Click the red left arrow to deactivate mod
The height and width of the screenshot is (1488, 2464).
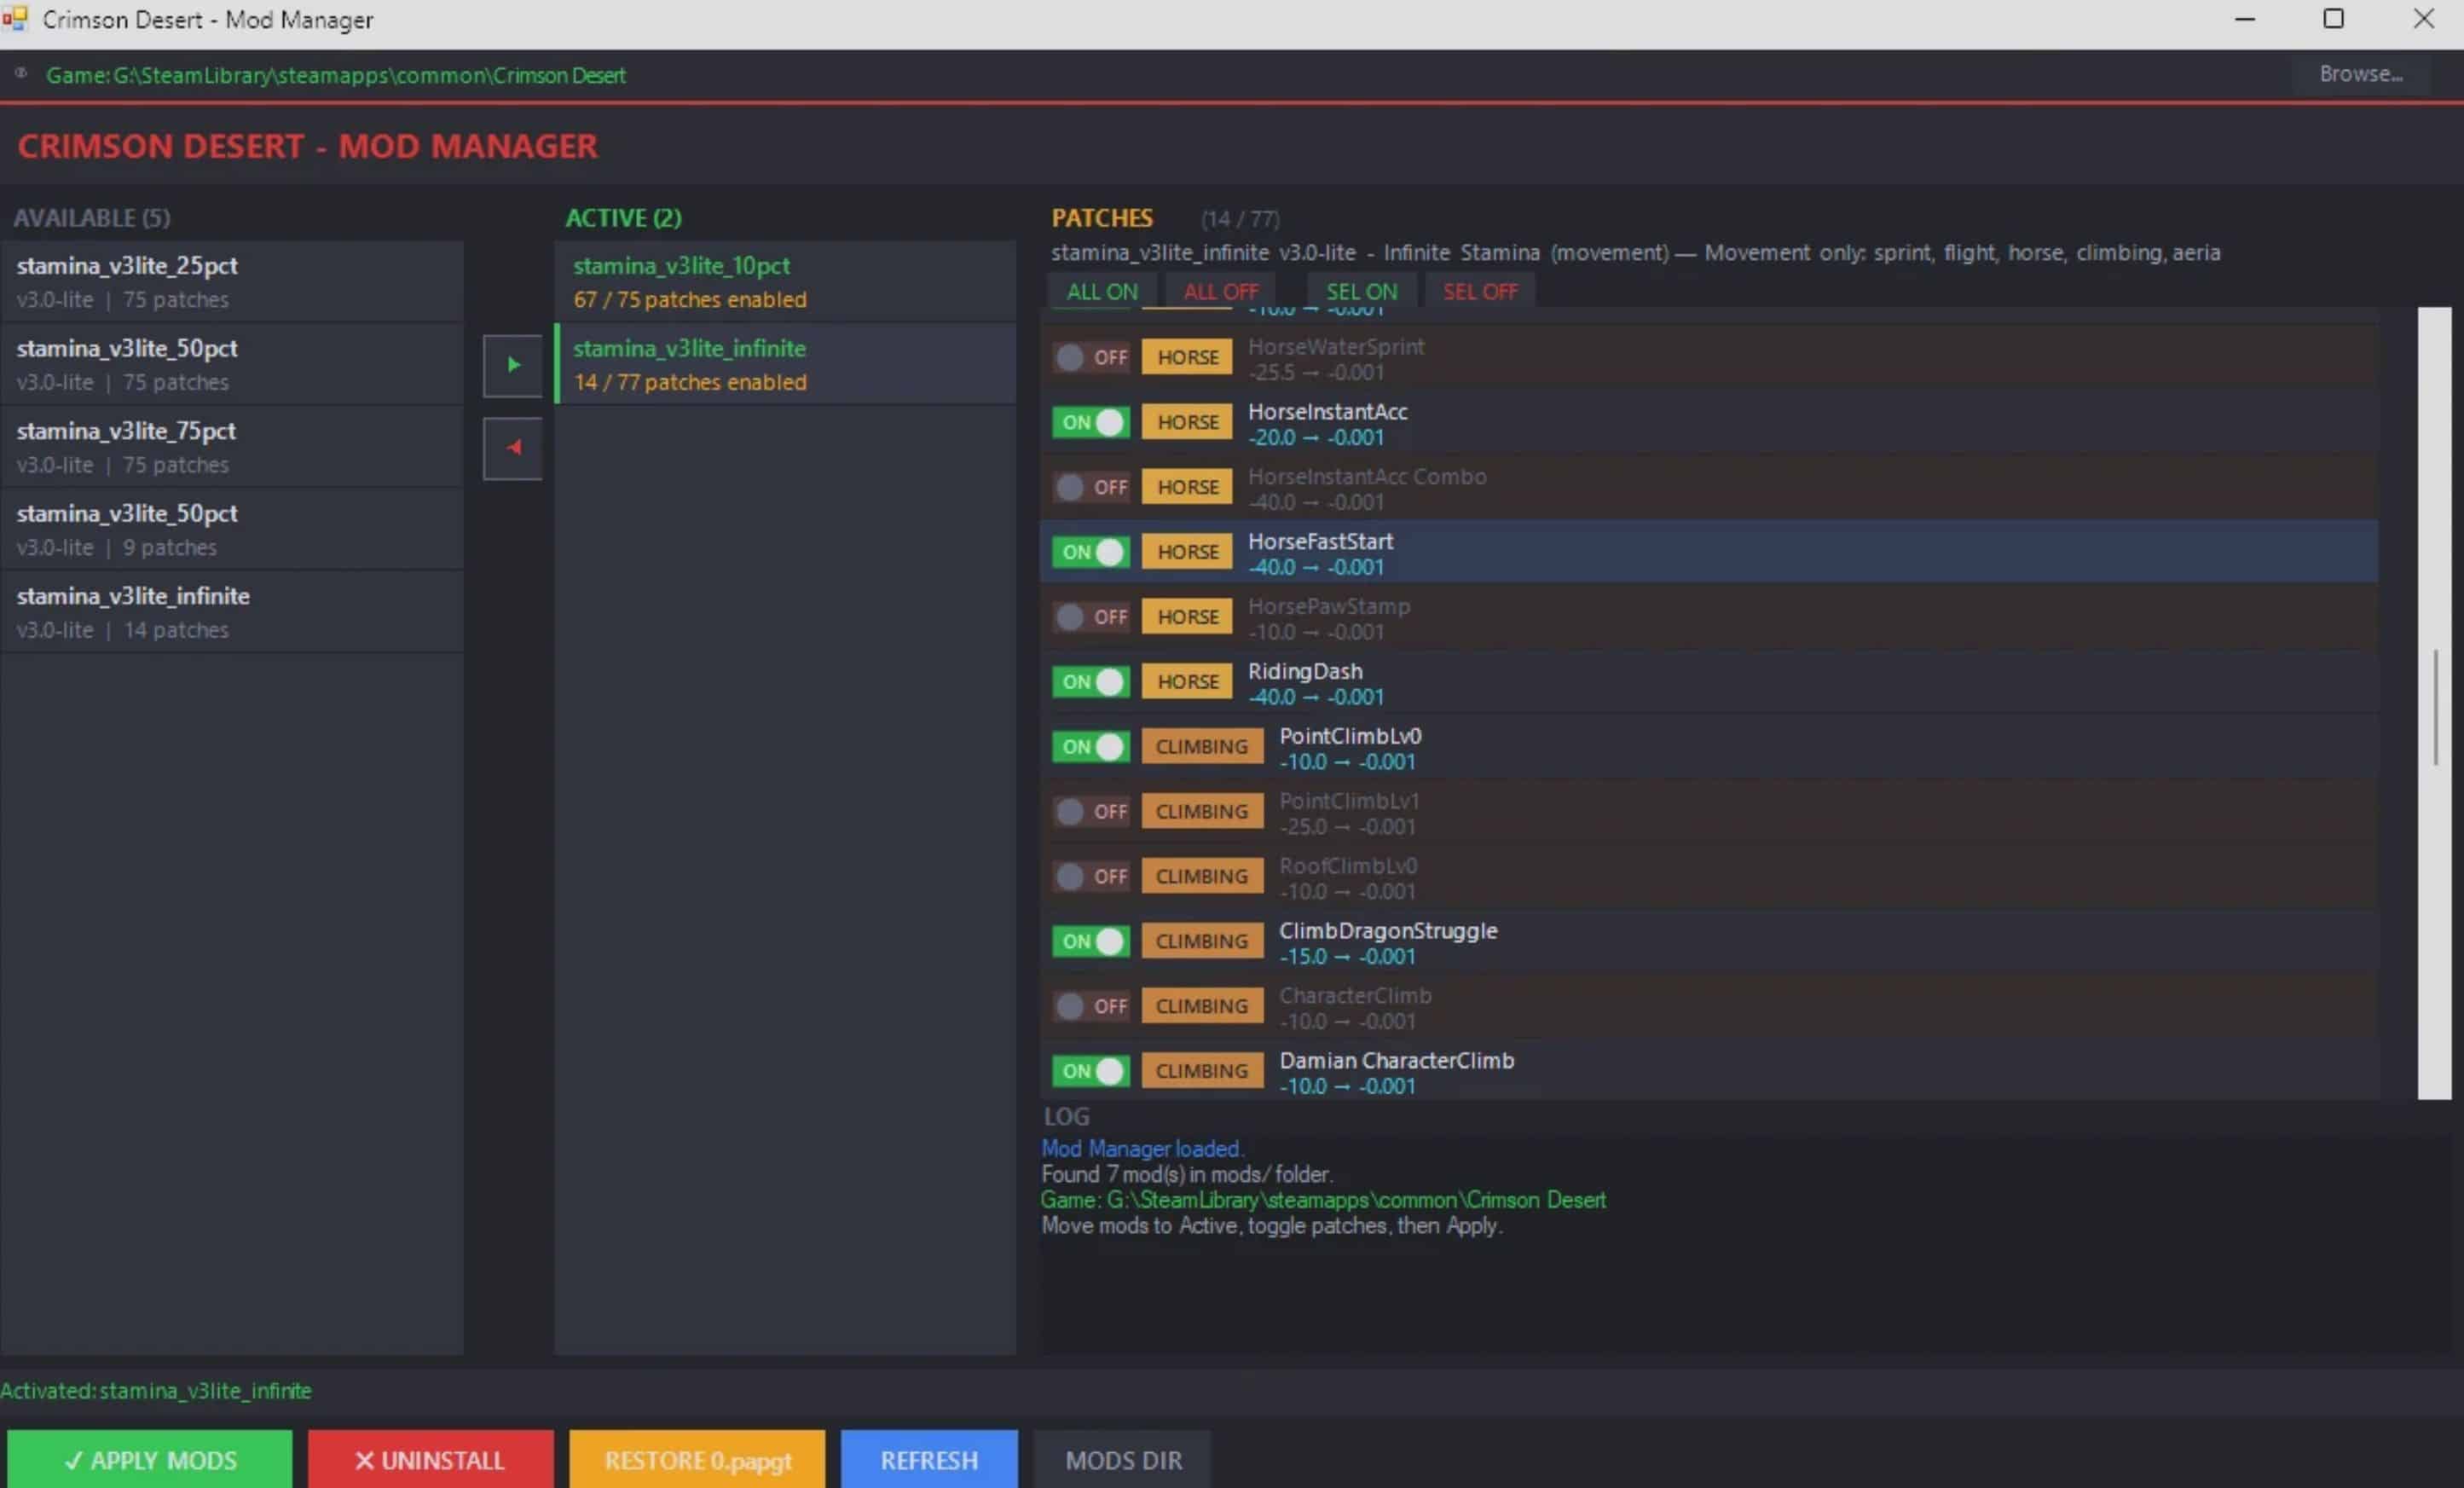coord(512,448)
